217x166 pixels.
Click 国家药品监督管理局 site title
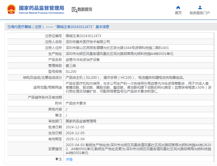tap(41, 8)
